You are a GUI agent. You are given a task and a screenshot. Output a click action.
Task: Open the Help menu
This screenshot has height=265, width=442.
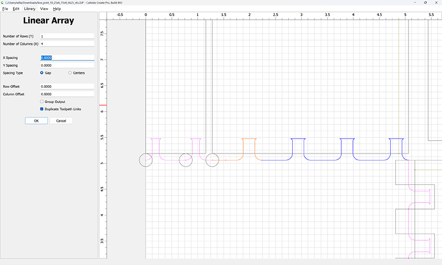pos(56,9)
